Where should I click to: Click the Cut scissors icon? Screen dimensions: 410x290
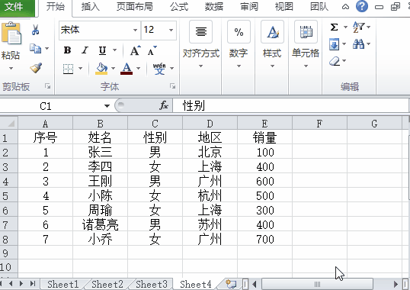[x=35, y=30]
